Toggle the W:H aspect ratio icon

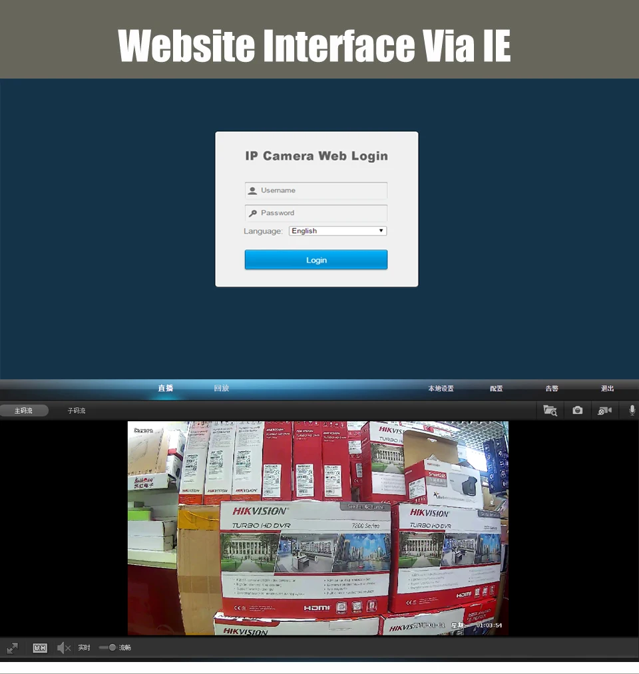[39, 648]
